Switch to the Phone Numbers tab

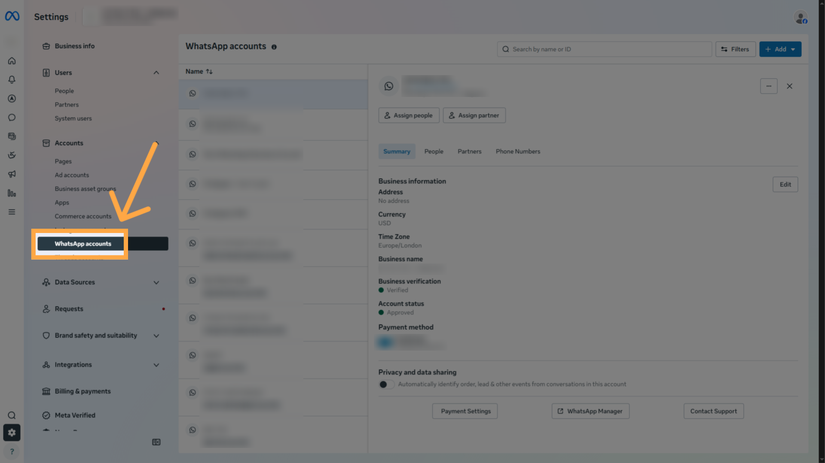click(518, 151)
